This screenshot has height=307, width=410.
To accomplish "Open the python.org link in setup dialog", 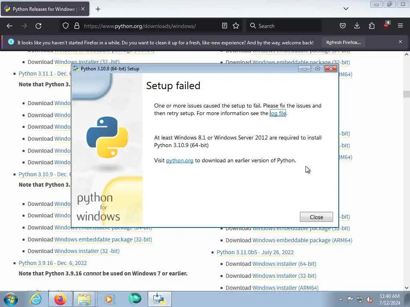I will (x=179, y=160).
